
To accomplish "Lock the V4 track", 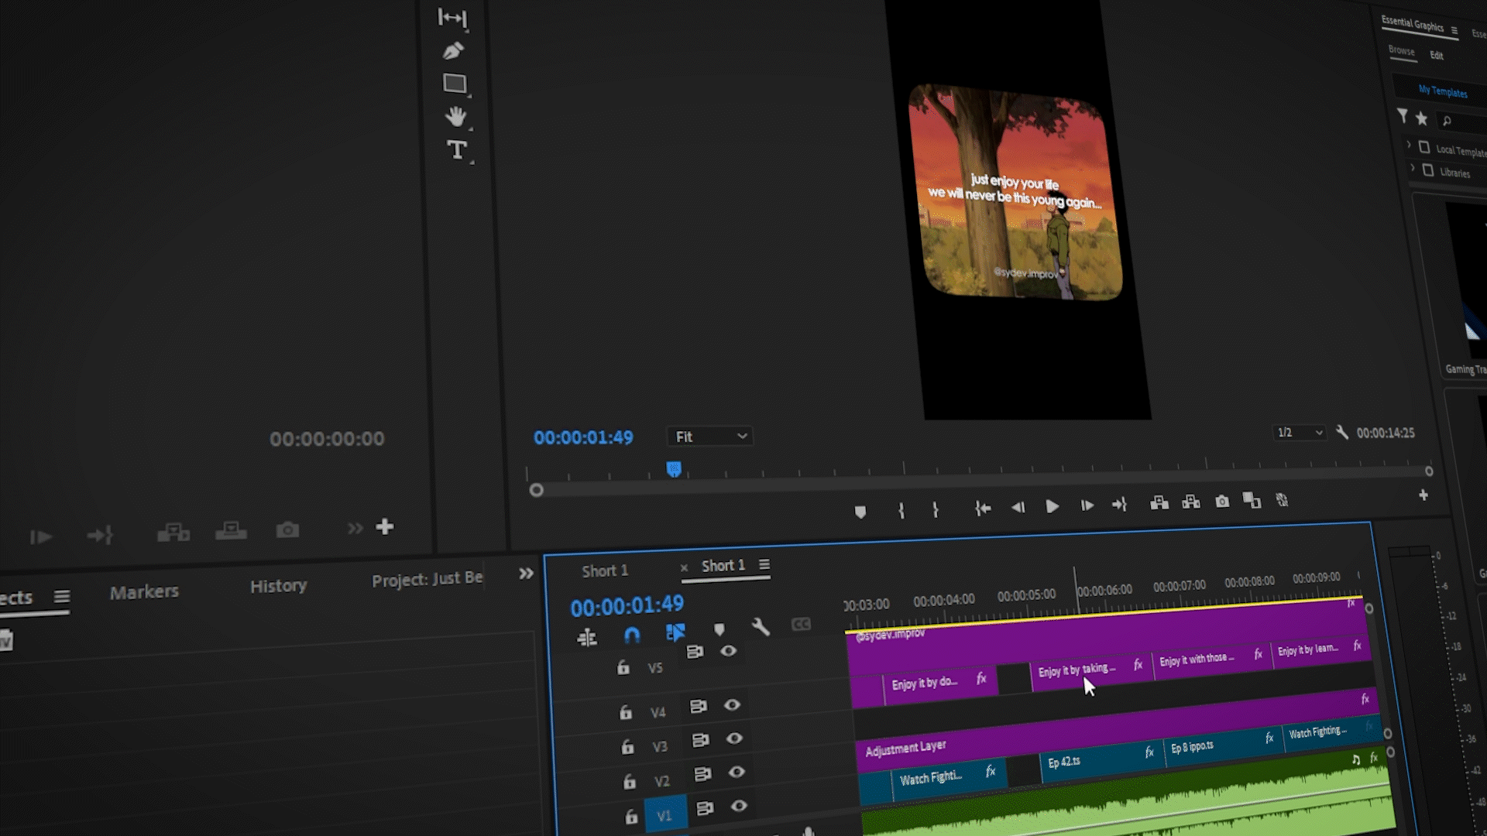I will click(x=626, y=712).
